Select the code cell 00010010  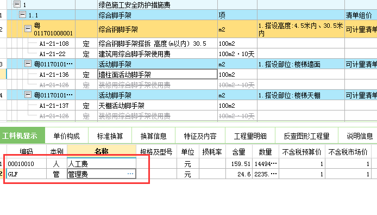[27, 164]
